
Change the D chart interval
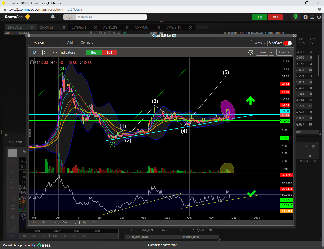click(x=35, y=52)
